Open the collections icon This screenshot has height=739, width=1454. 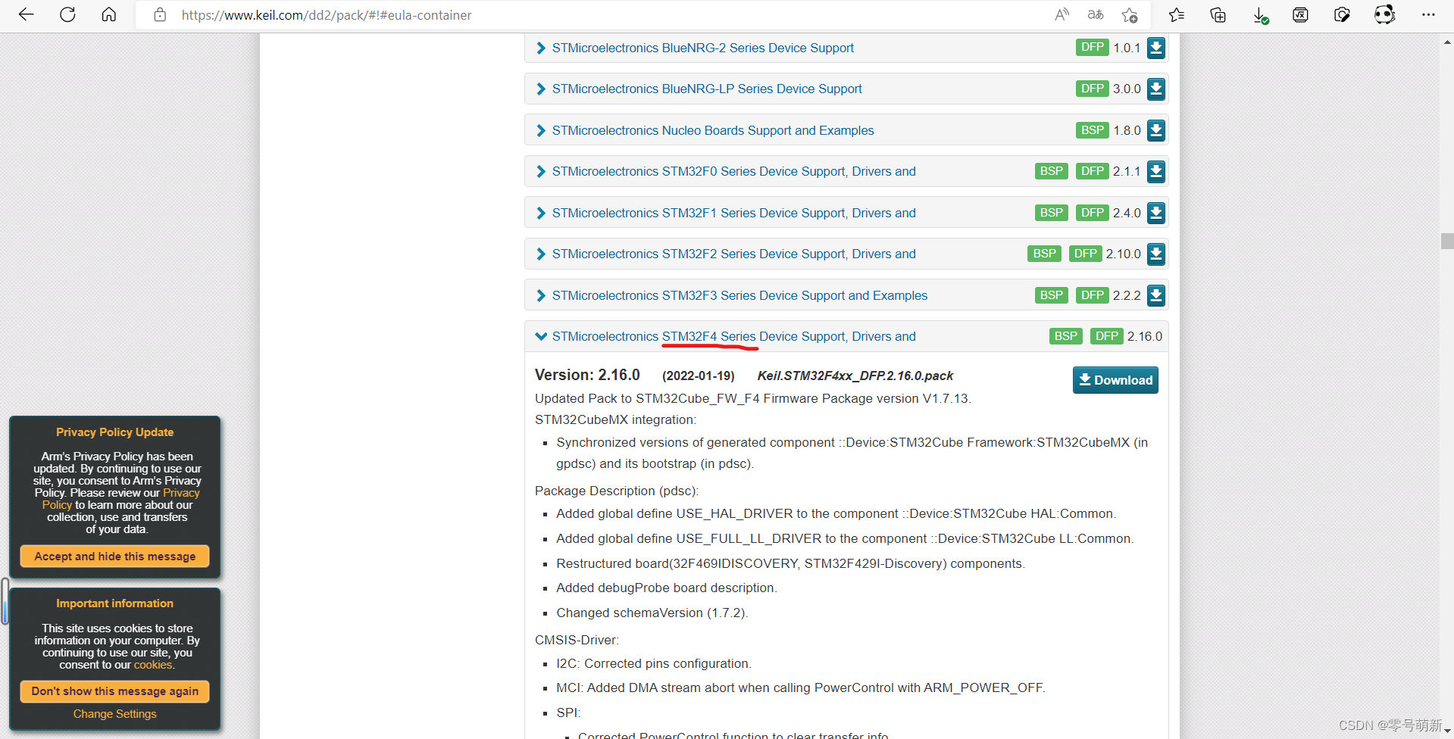click(1218, 14)
